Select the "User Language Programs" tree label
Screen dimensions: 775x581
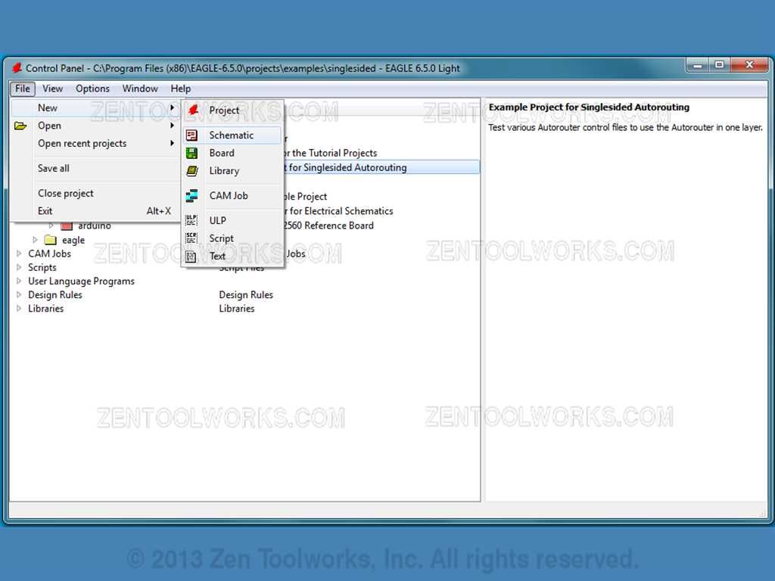click(81, 281)
